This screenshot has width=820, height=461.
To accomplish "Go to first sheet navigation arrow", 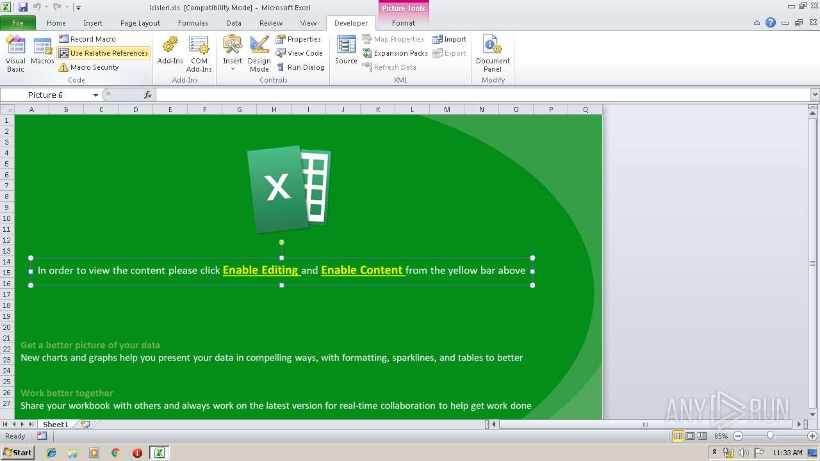I will coord(5,425).
